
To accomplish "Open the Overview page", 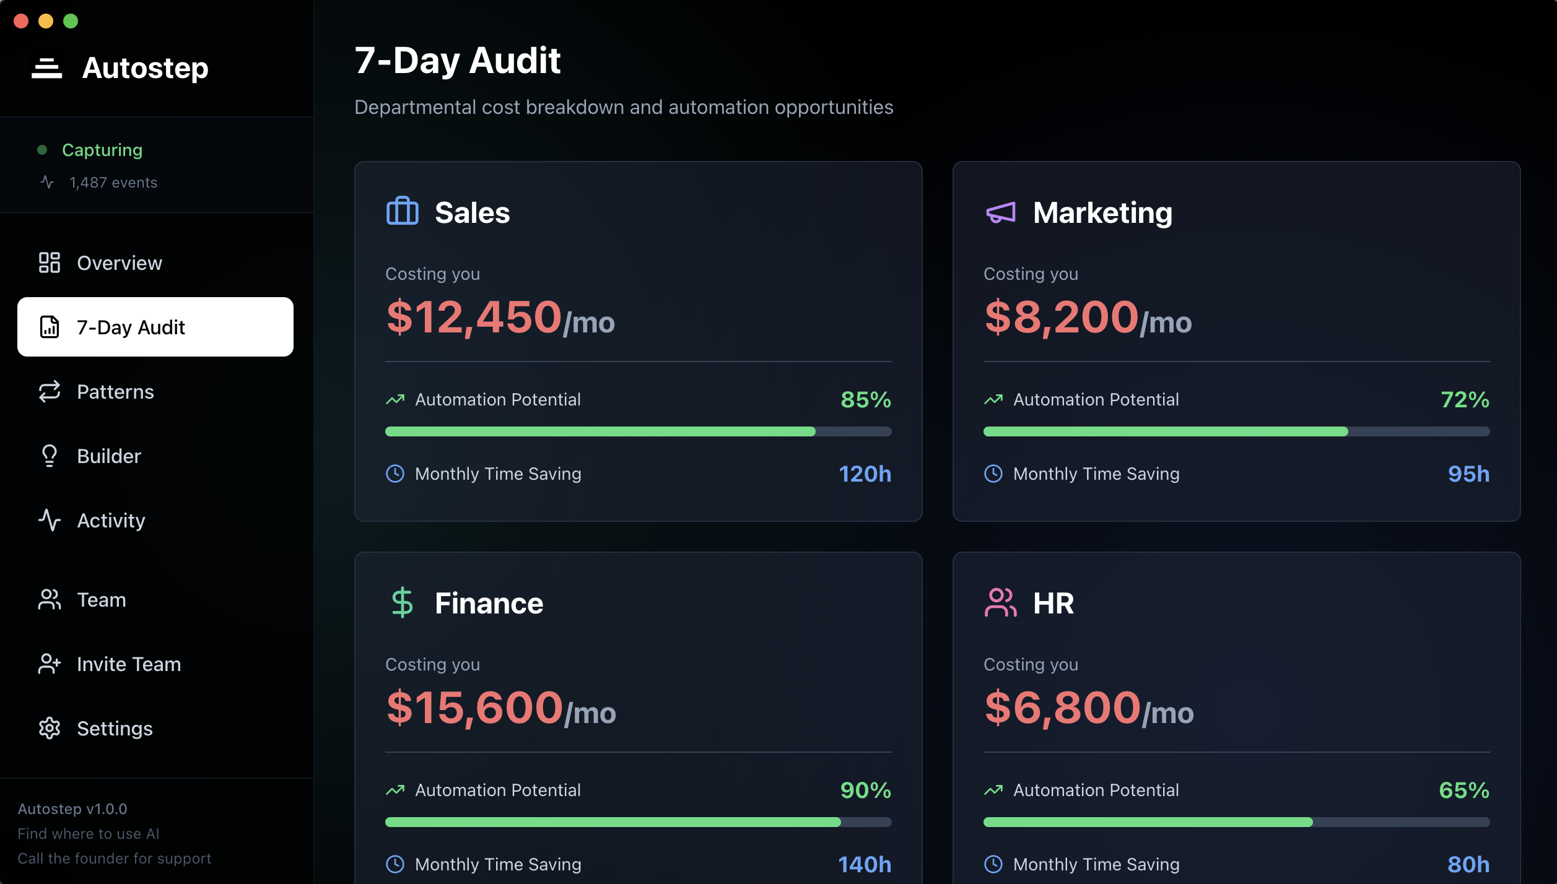I will pyautogui.click(x=119, y=263).
